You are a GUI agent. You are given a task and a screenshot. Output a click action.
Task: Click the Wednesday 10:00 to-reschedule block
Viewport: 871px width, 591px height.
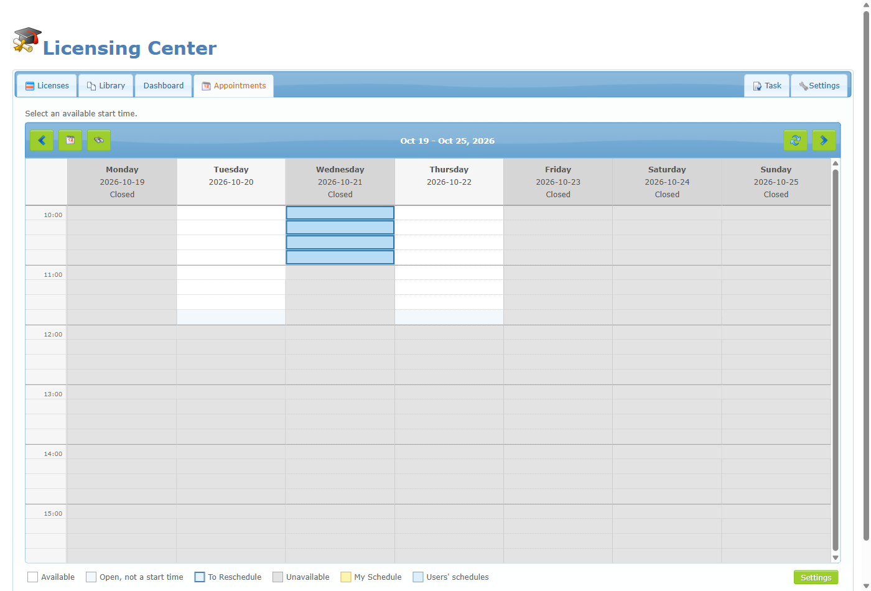pos(340,213)
